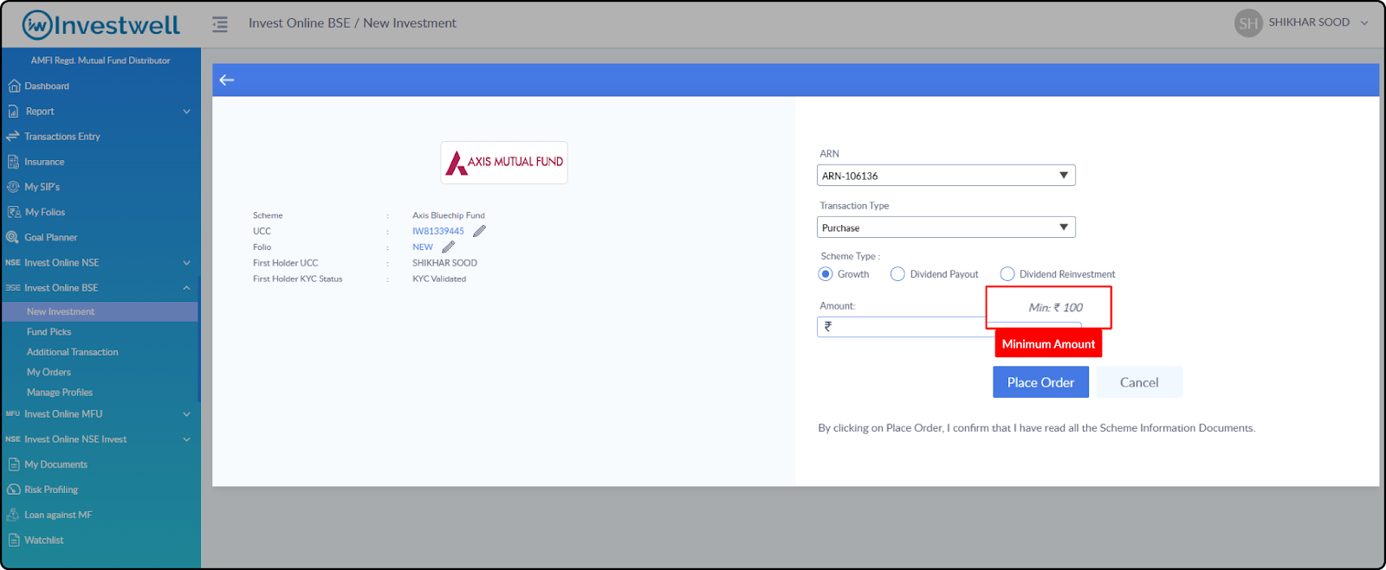Click the Loan against MF icon
Screen dimensions: 1386x570
[x=13, y=515]
